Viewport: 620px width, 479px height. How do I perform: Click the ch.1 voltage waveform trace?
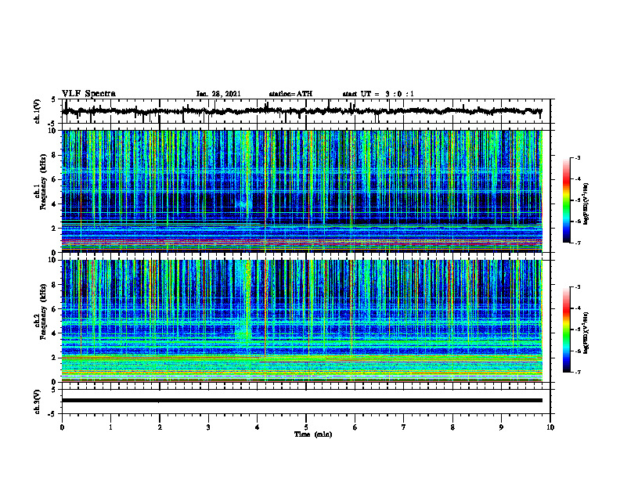301,111
